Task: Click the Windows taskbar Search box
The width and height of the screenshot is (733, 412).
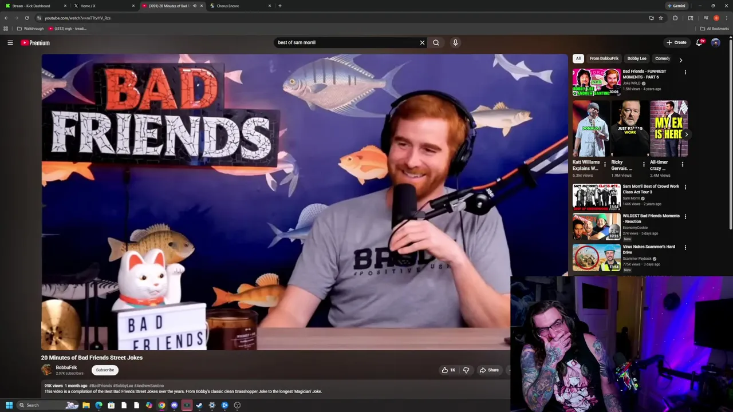Action: 48,405
